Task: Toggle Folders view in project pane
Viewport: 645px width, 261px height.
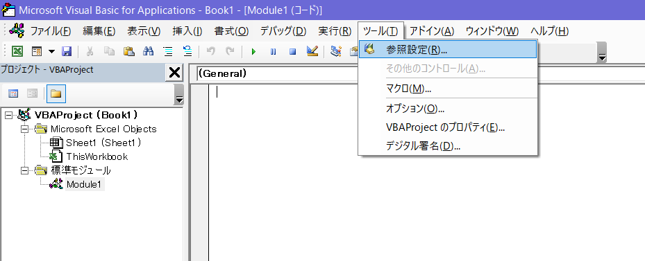Action: click(x=56, y=94)
